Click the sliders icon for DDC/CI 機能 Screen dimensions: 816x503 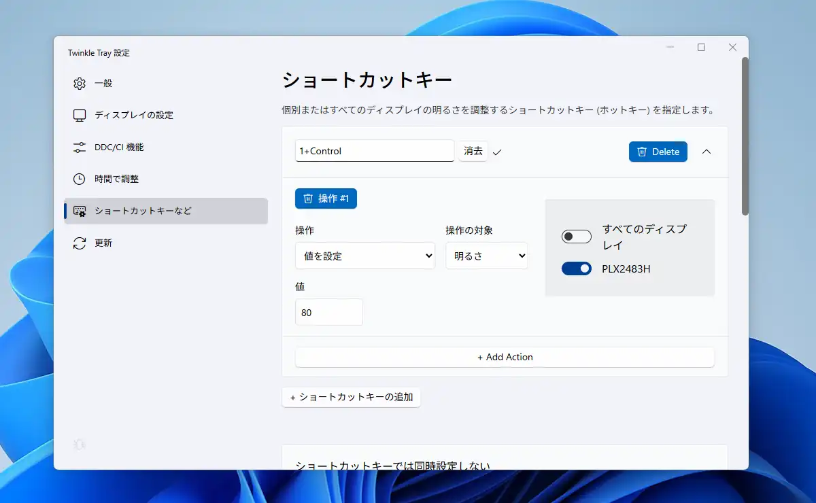(80, 148)
